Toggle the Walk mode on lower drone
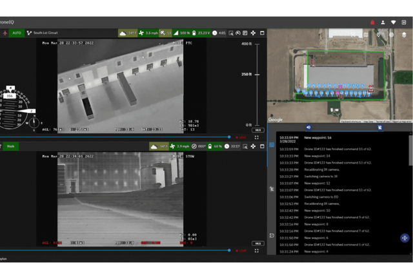 [x=11, y=146]
